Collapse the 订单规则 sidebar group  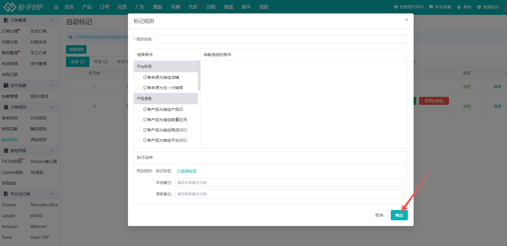(52, 107)
